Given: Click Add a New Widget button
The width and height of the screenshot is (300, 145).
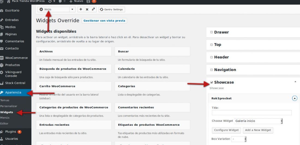Looking at the screenshot, I should pyautogui.click(x=258, y=130).
